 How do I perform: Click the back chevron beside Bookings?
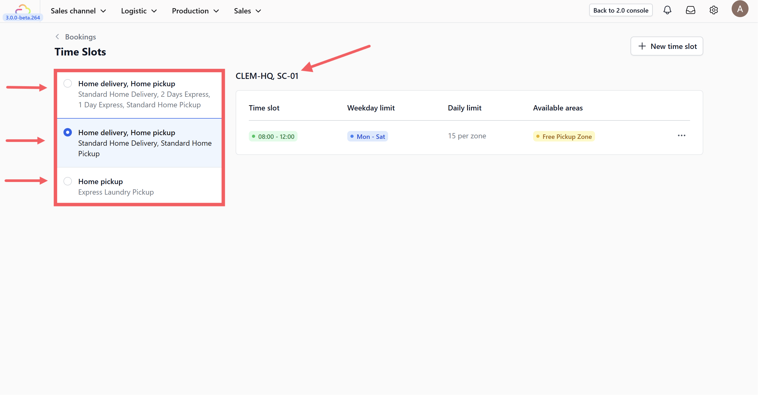click(57, 37)
